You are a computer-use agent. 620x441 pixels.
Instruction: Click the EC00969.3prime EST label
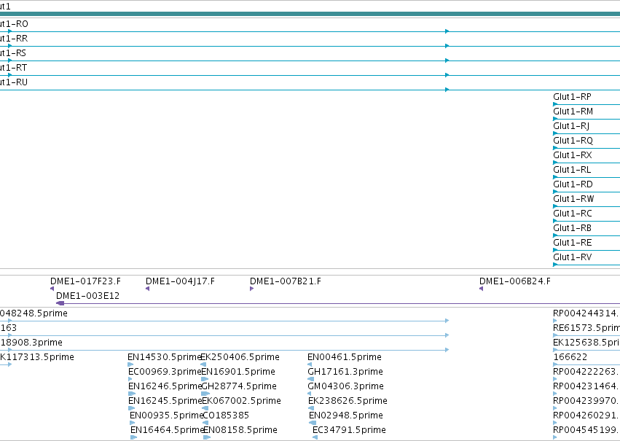click(x=165, y=372)
